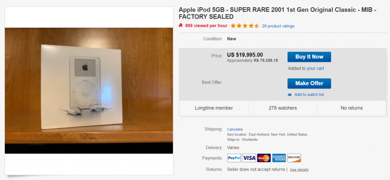Click the eye icon beside Add to watch list
The image size is (390, 180).
click(x=289, y=95)
